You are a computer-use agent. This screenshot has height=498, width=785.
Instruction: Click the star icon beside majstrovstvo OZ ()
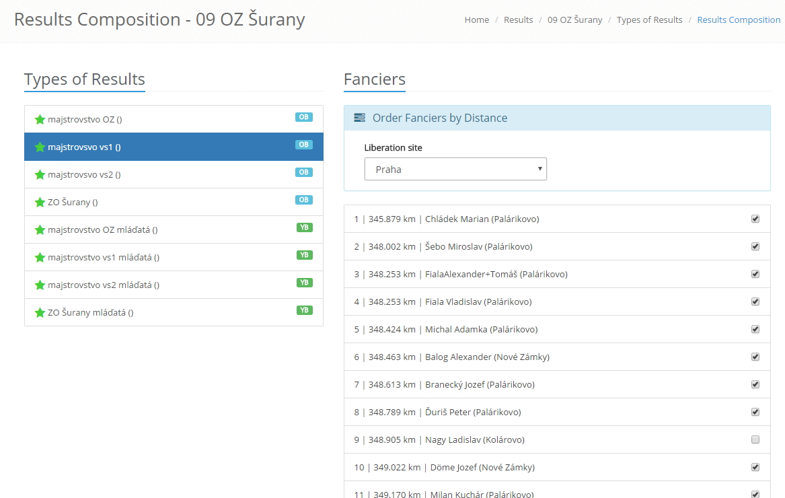[x=40, y=120]
